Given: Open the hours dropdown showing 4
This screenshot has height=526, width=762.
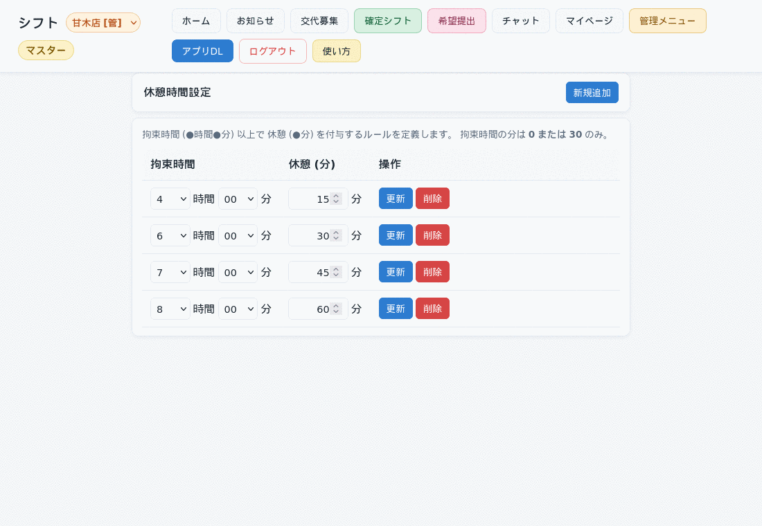Looking at the screenshot, I should pyautogui.click(x=170, y=199).
